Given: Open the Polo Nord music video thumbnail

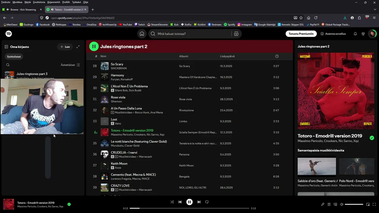Looking at the screenshot, I should pyautogui.click(x=357, y=166).
